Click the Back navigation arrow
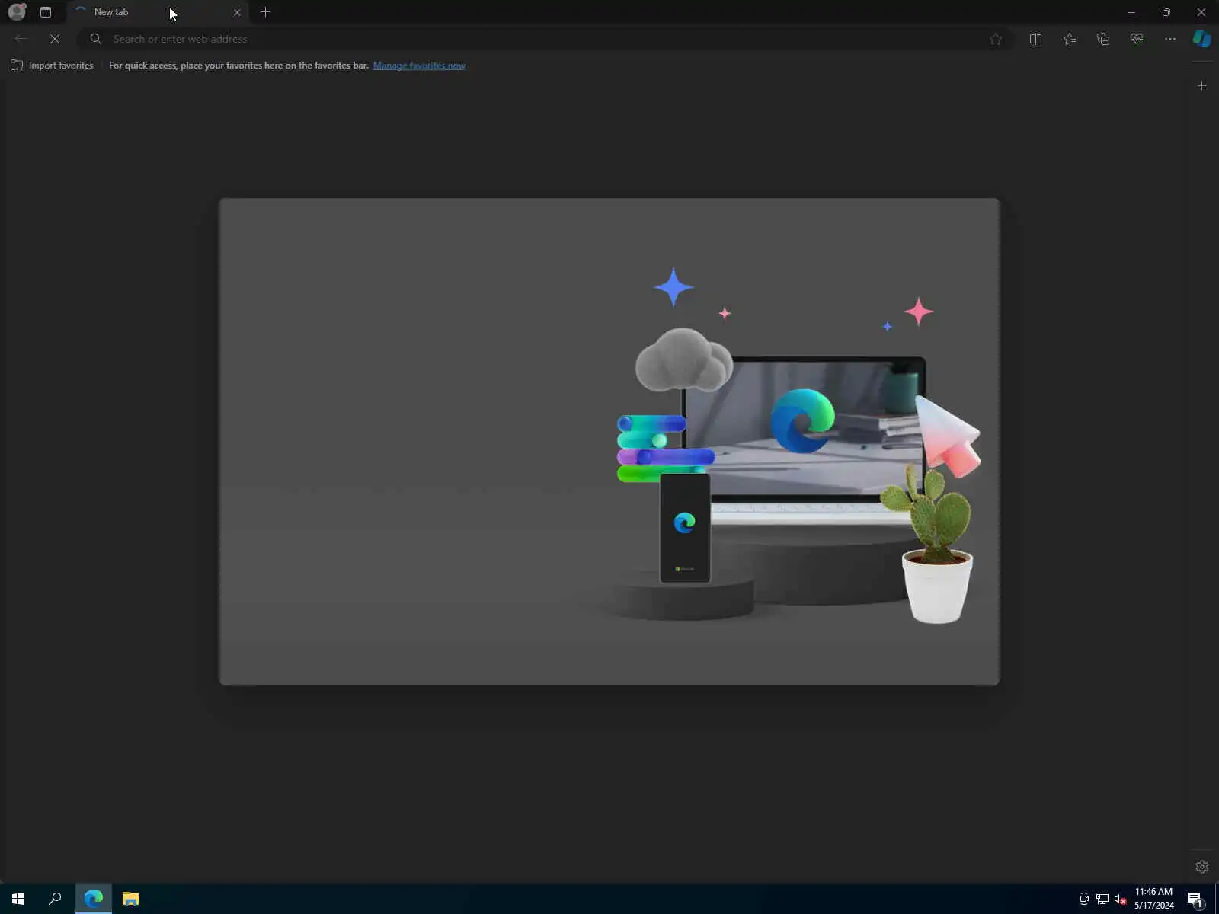1219x914 pixels. point(21,39)
